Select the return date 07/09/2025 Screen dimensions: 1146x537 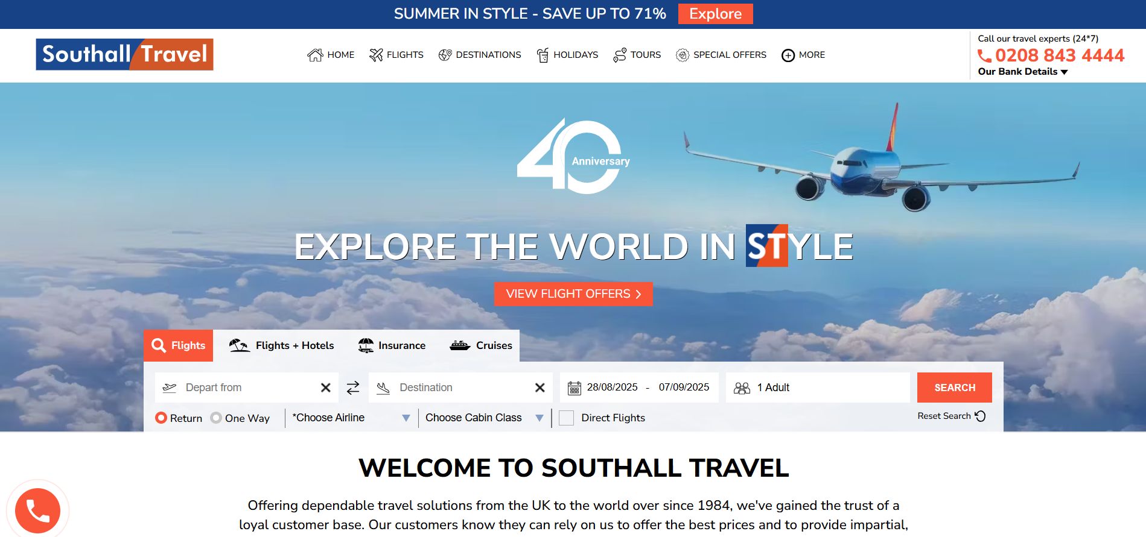pyautogui.click(x=684, y=387)
